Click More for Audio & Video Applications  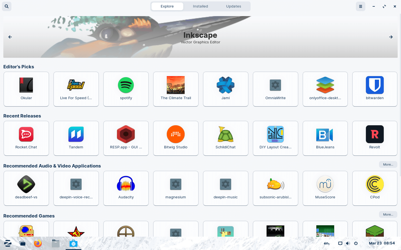tap(388, 164)
